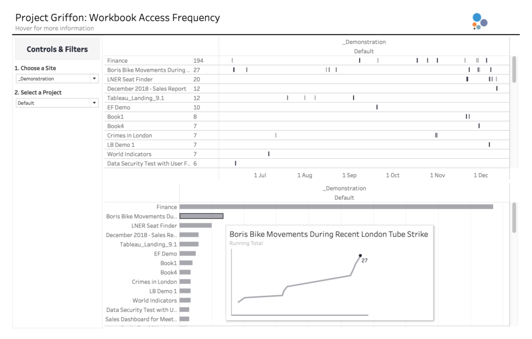Click the LNER Seat Finder bar
Screen dimensions: 532x339
(196, 225)
